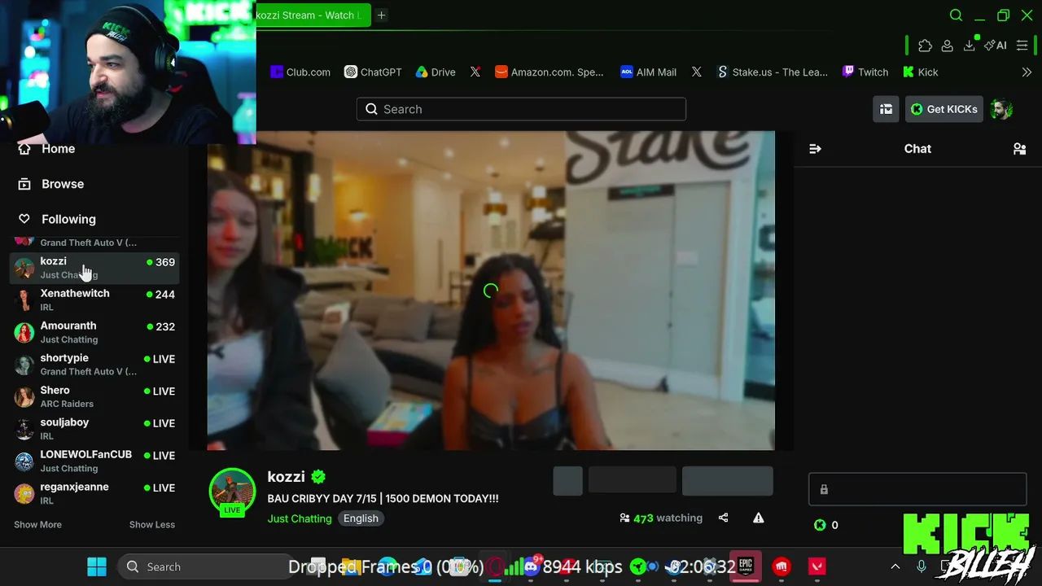Open Epic Games Launcher from taskbar
The image size is (1042, 586).
746,566
